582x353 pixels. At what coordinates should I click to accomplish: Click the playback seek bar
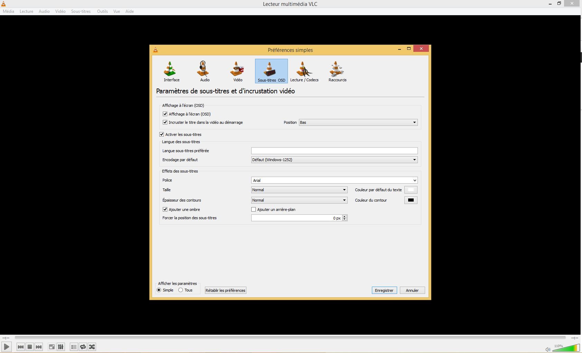290,337
